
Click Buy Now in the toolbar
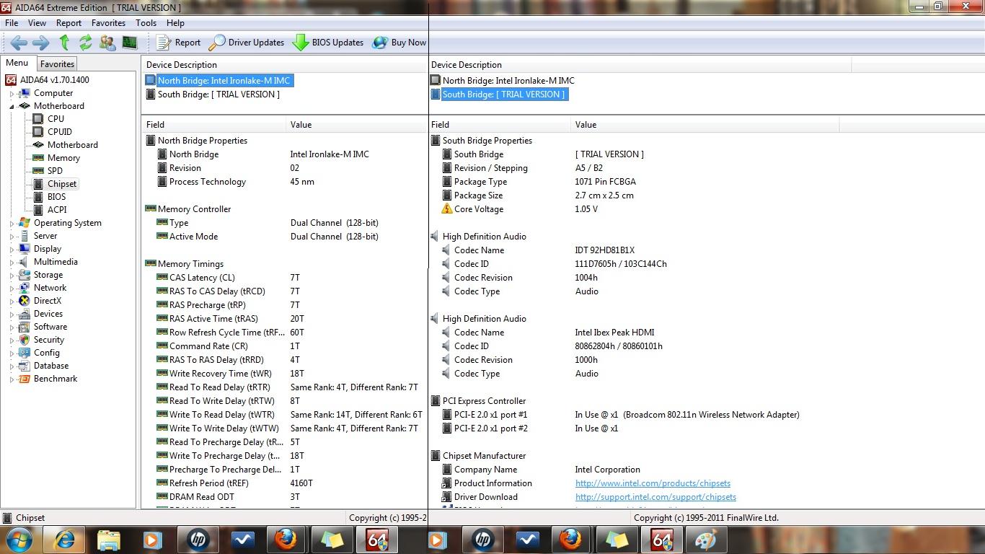pos(399,43)
